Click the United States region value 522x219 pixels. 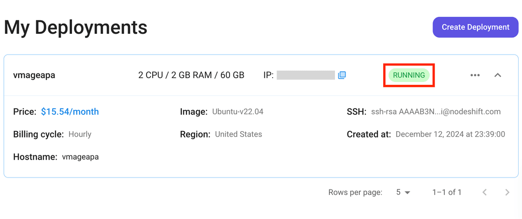pyautogui.click(x=238, y=135)
